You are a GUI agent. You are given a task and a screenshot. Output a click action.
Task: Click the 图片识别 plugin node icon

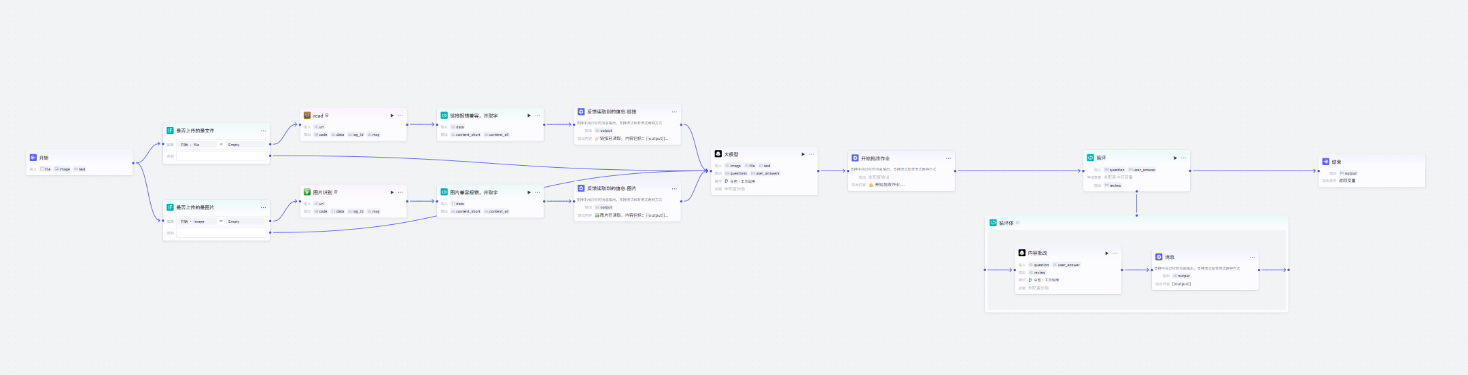(x=307, y=192)
